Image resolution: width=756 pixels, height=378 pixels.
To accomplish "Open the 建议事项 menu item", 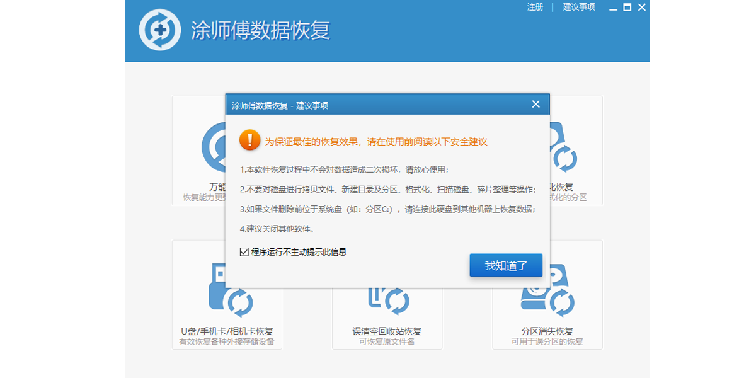I will click(580, 7).
